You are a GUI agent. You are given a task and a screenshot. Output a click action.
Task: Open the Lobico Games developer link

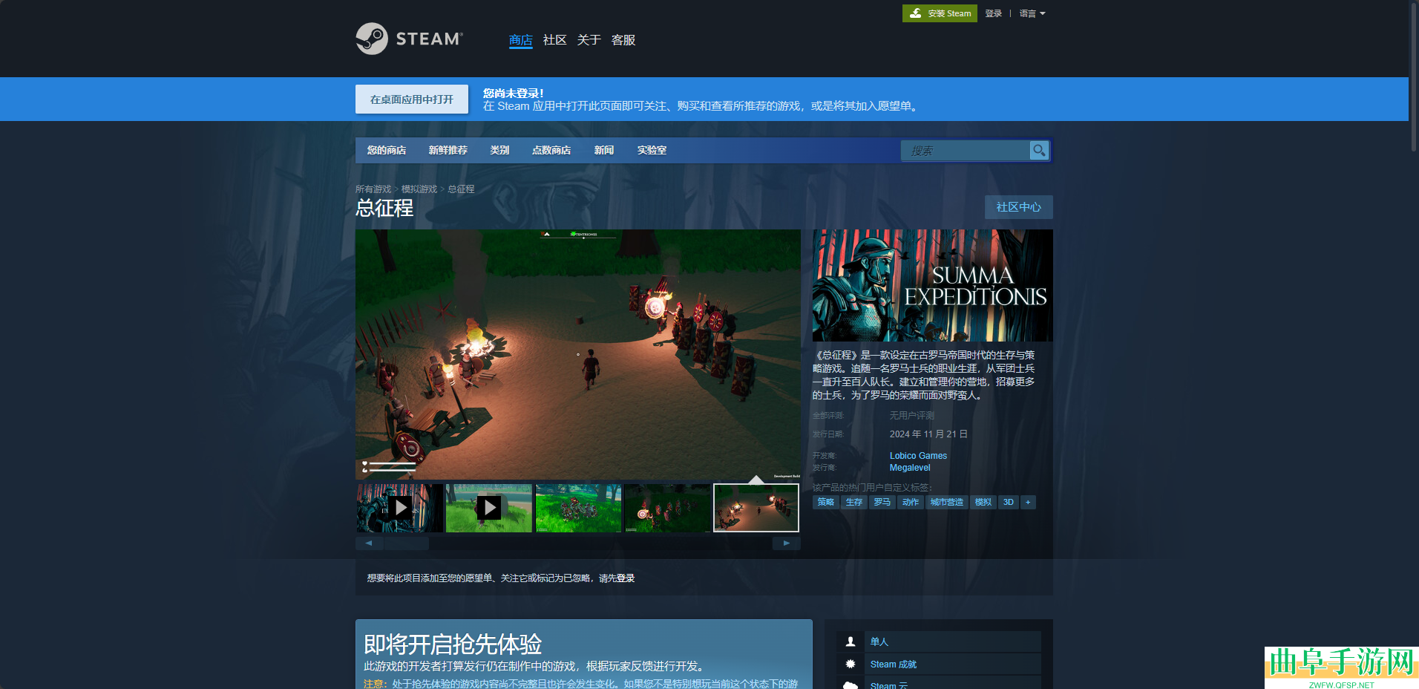pos(918,456)
